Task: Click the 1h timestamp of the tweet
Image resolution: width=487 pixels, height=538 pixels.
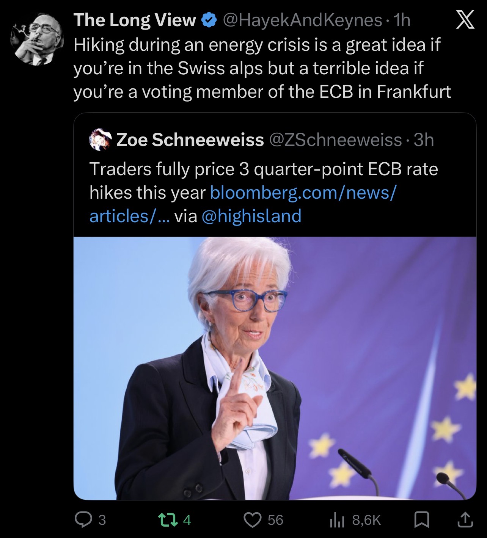Action: tap(402, 20)
